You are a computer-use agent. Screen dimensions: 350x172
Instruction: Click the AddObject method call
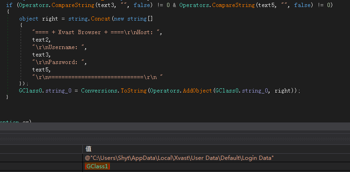point(197,91)
